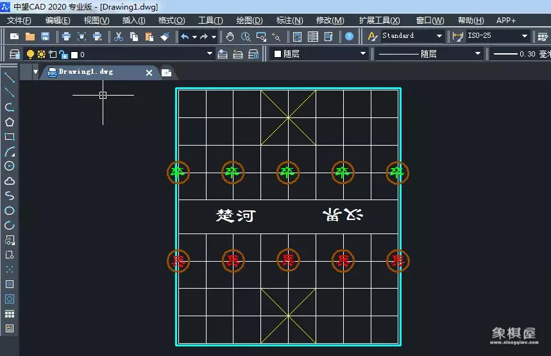Switch to the Drawing1.dwg tab
Screen dimensions: 551x356
[x=86, y=72]
